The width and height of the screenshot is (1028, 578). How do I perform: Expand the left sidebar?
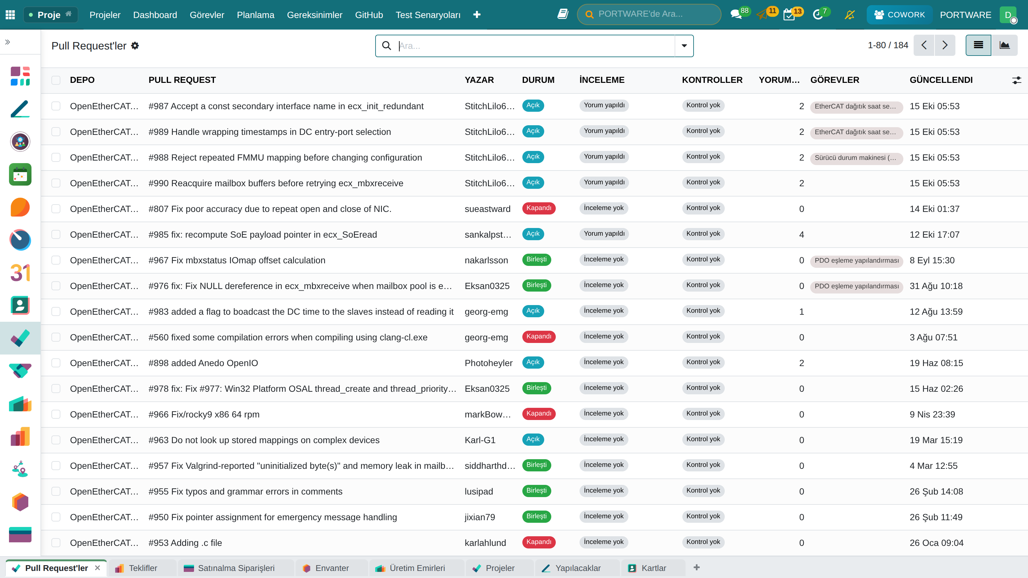[8, 42]
